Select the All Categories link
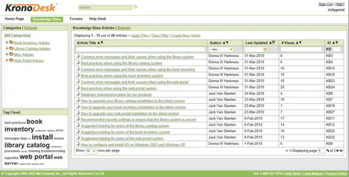Image resolution: width=349 pixels, height=177 pixels. 17,35
